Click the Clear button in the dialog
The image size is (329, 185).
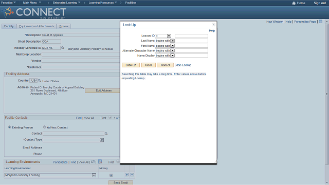149,65
